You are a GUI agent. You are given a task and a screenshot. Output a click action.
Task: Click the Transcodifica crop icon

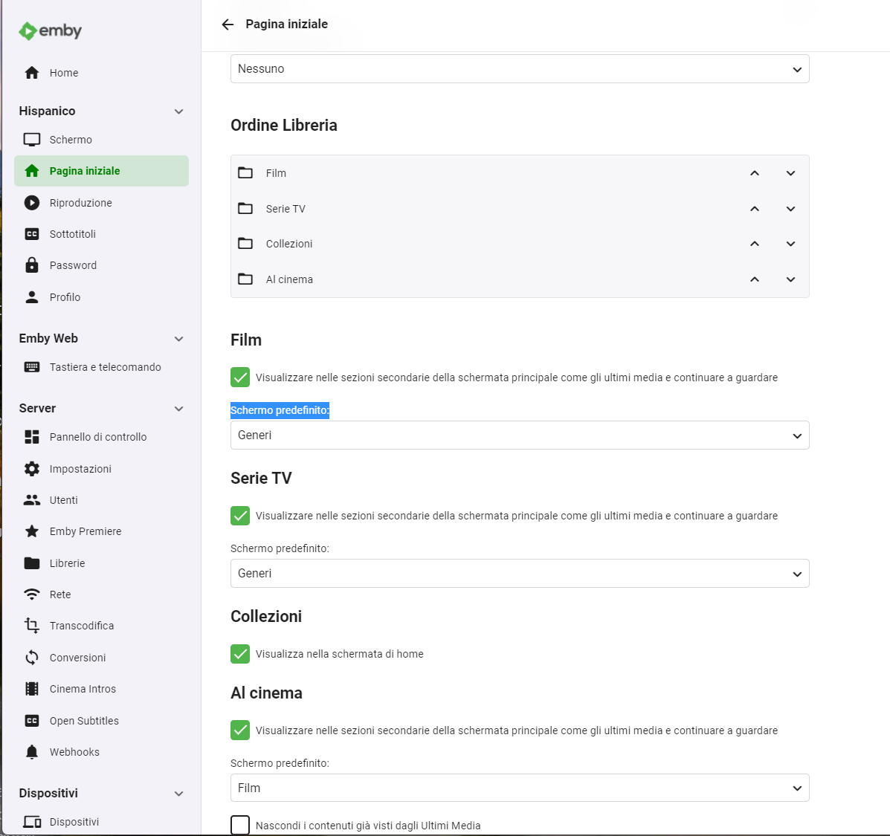(32, 626)
